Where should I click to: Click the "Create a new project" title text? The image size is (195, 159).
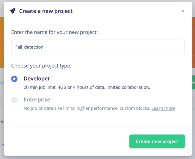(x=46, y=11)
